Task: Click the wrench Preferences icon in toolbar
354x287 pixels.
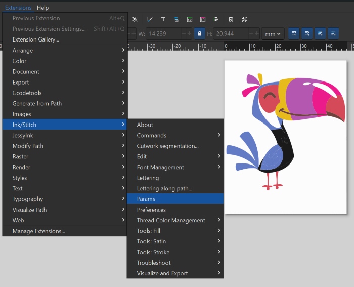Action: [244, 19]
